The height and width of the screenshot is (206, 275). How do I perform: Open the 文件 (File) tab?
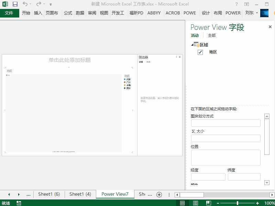[x=10, y=13]
